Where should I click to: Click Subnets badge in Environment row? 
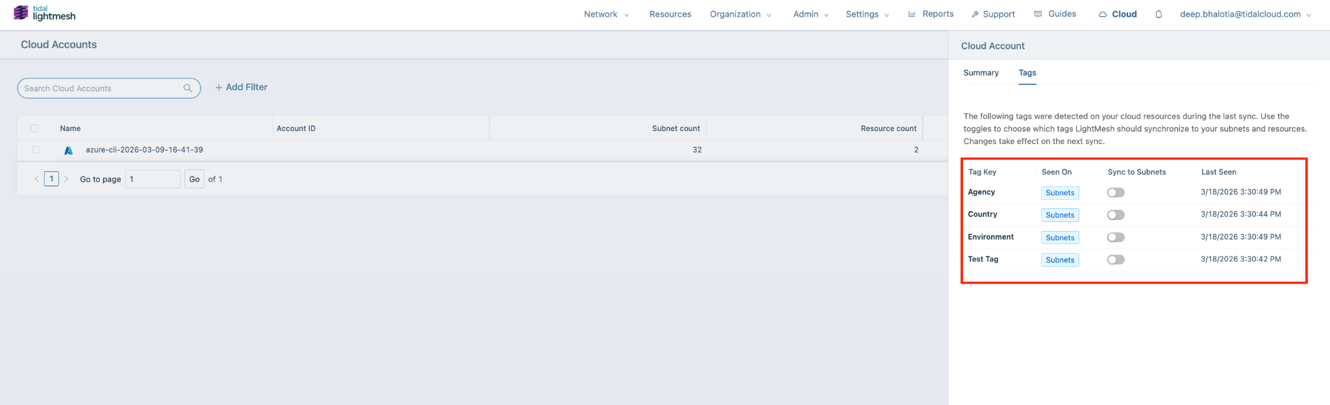[x=1060, y=238]
